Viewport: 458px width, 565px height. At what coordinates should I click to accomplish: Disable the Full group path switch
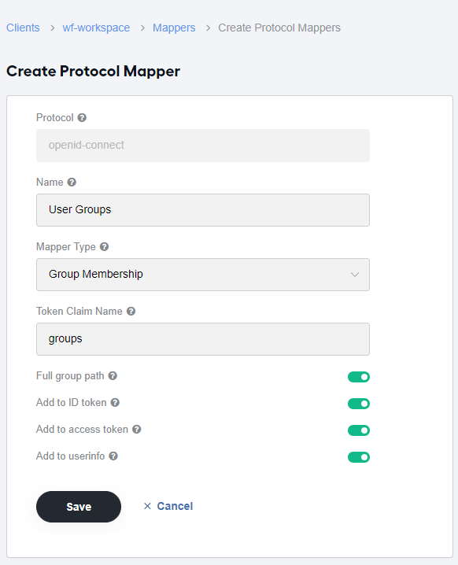tap(359, 377)
